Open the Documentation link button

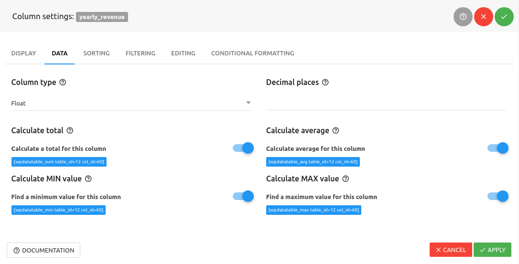tap(43, 250)
